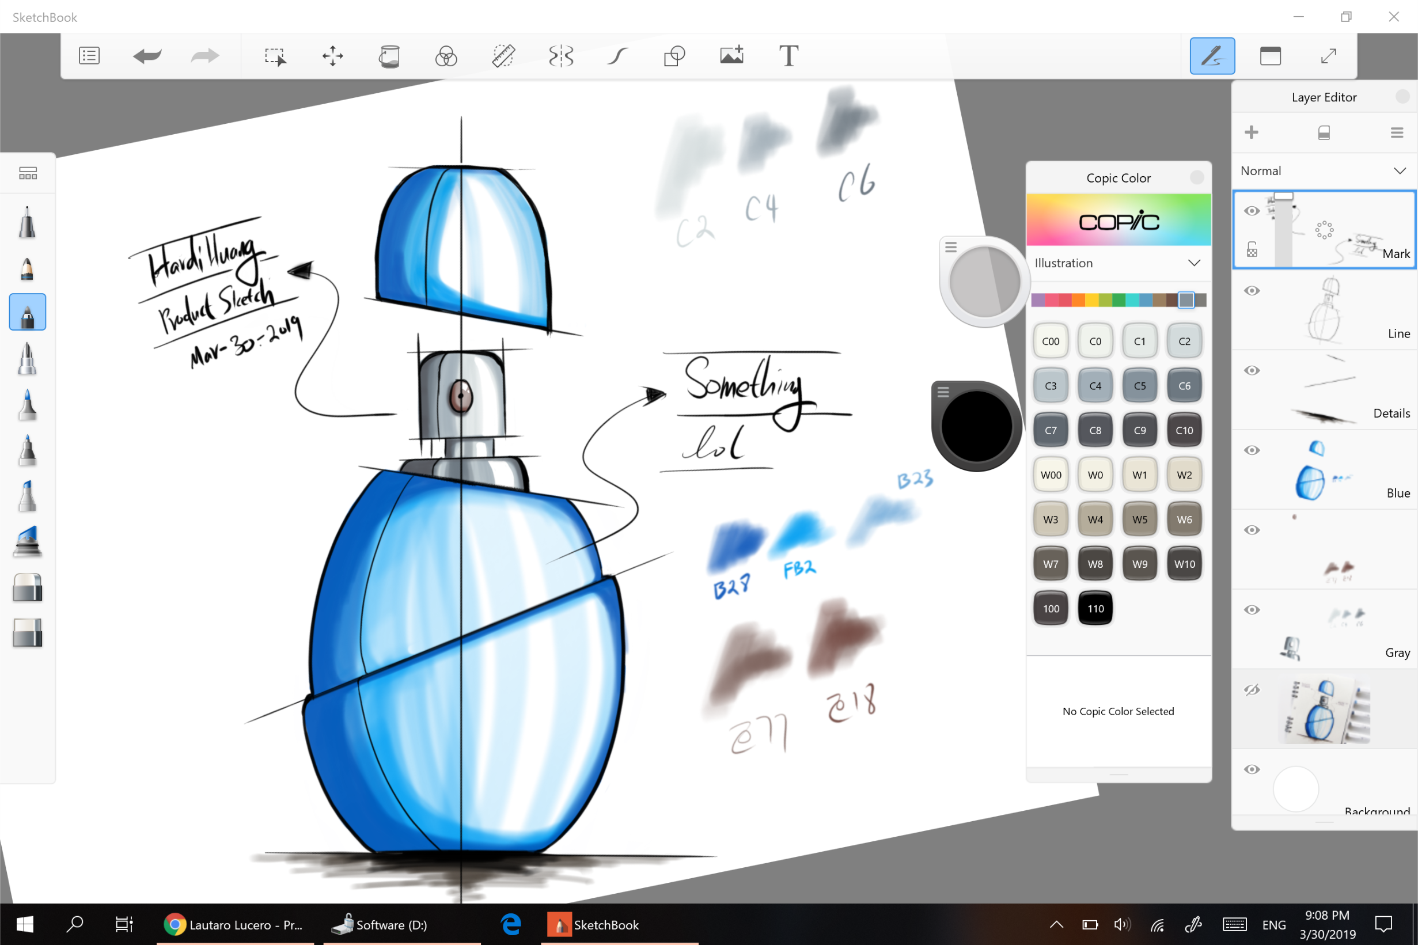The height and width of the screenshot is (945, 1418).
Task: Click the gray brush size puck
Action: [x=985, y=282]
